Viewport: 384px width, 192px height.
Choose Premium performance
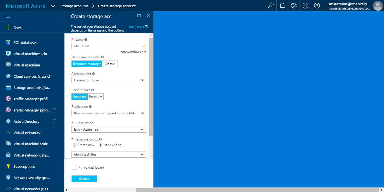tap(96, 97)
